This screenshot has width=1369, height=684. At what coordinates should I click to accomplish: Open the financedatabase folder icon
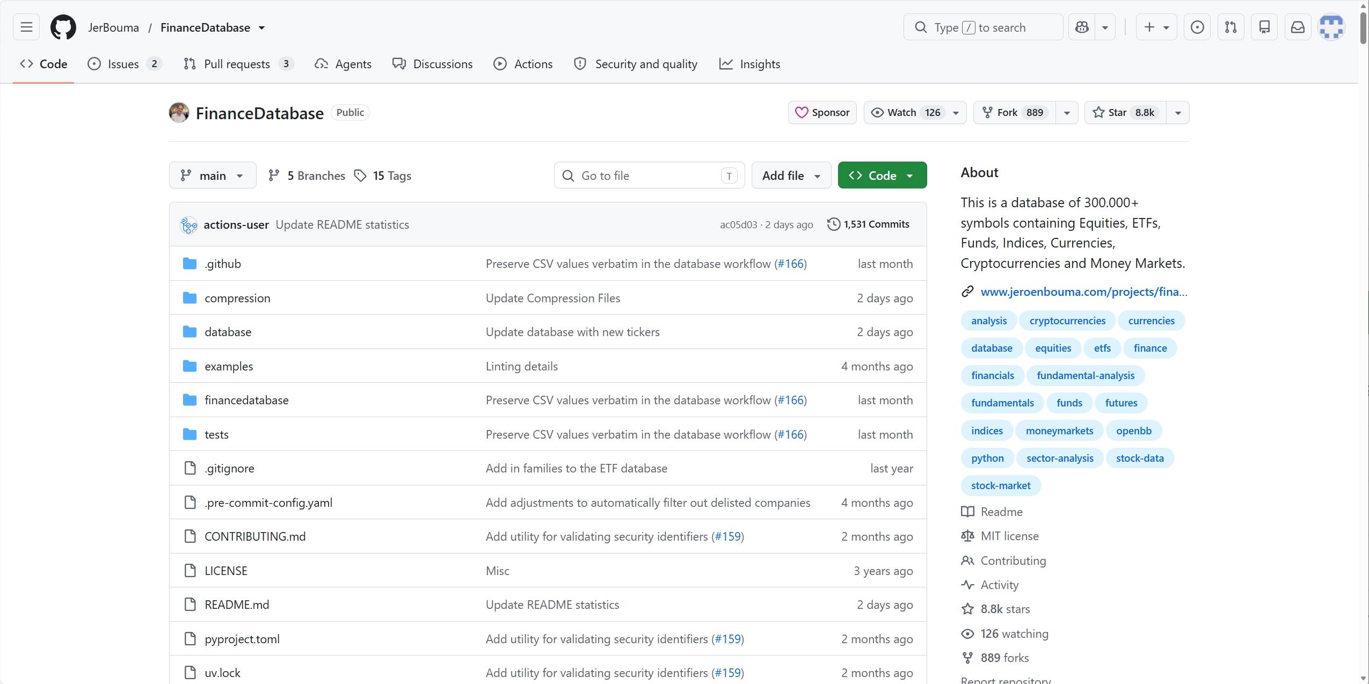pyautogui.click(x=190, y=400)
